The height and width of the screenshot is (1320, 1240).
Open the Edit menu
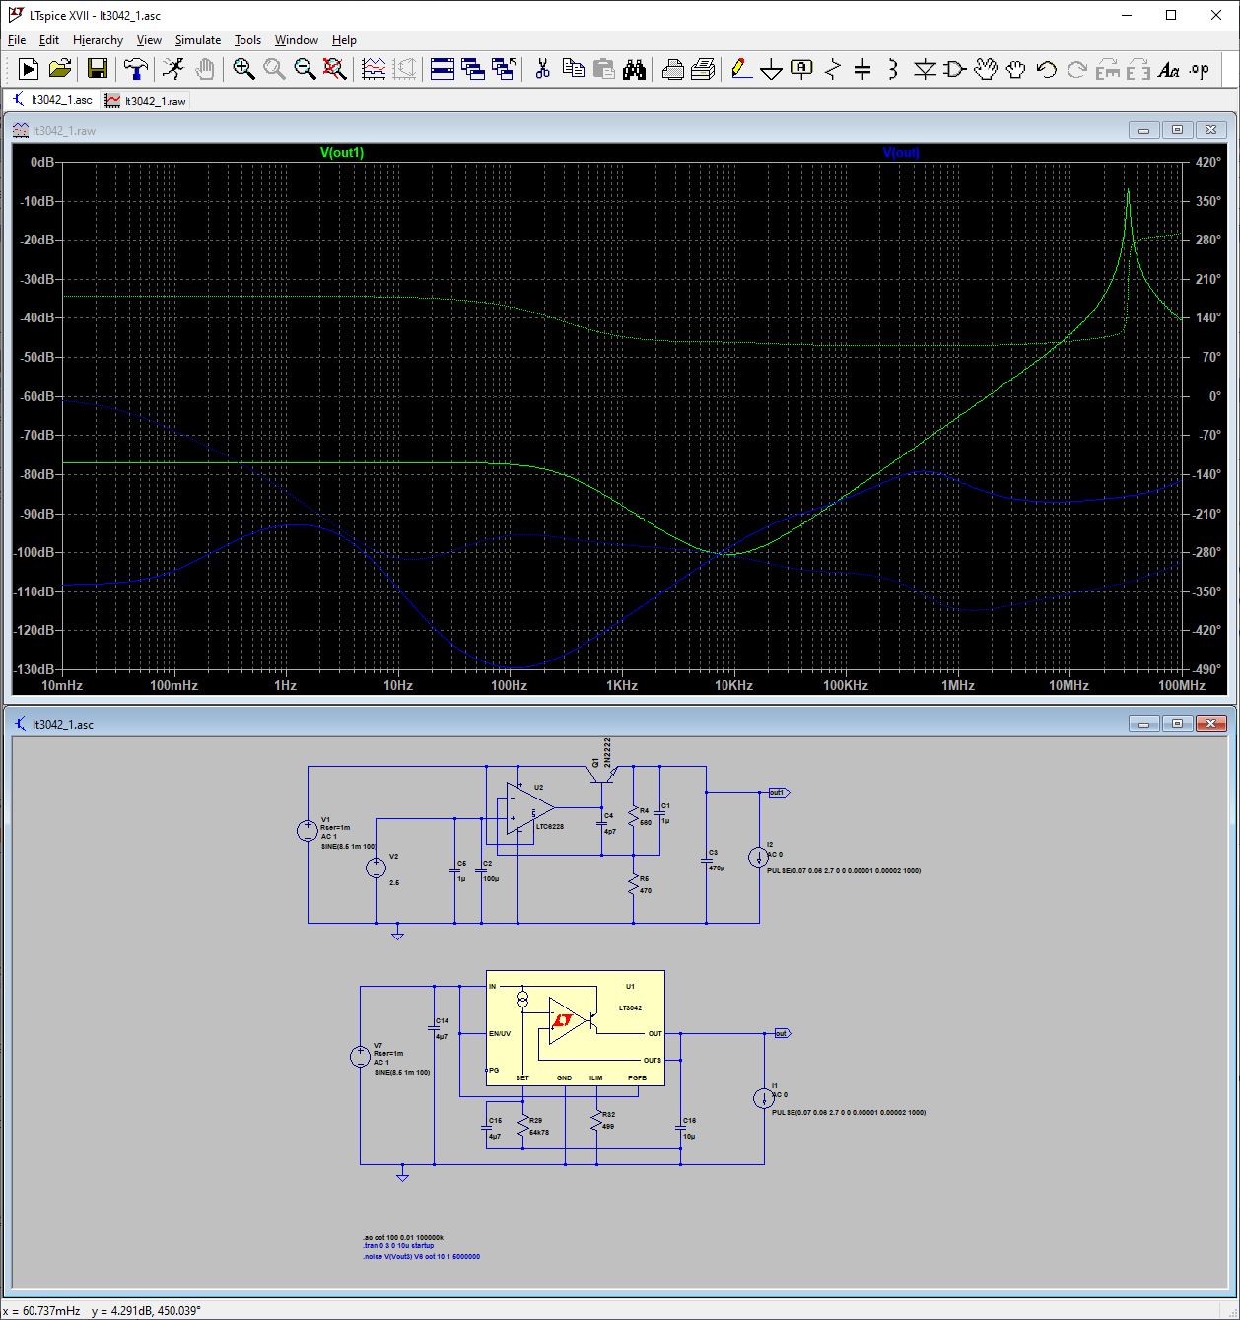click(x=49, y=40)
